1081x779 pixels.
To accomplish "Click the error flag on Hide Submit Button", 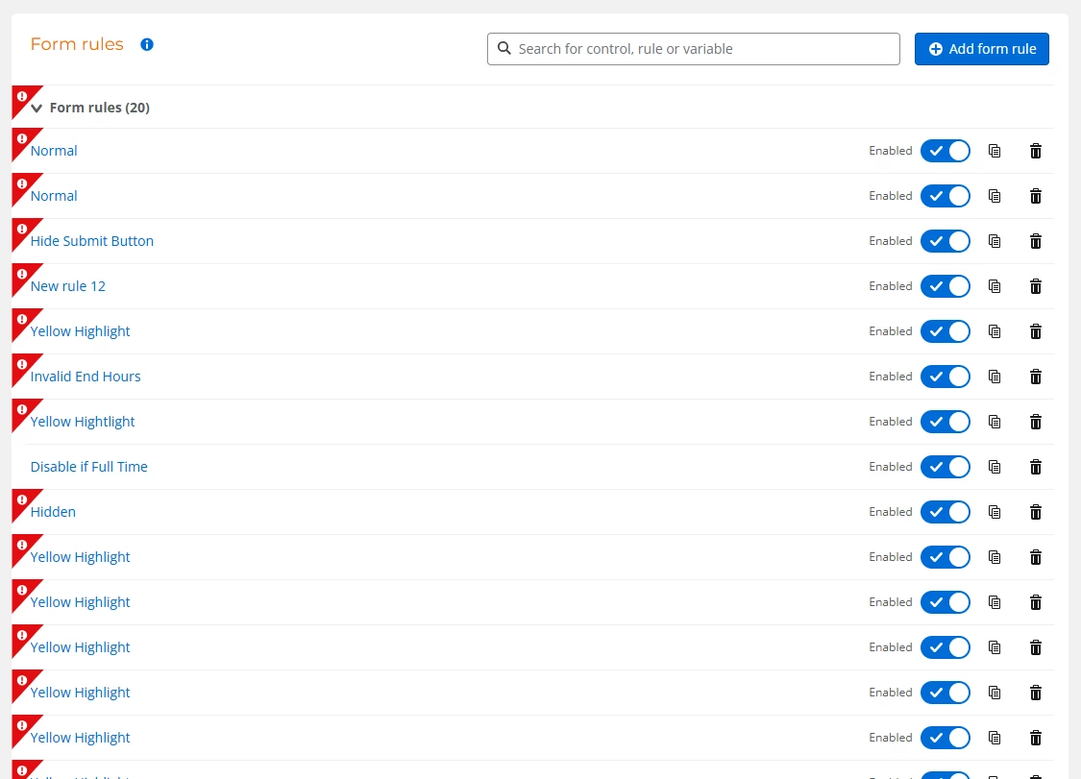I will [22, 230].
